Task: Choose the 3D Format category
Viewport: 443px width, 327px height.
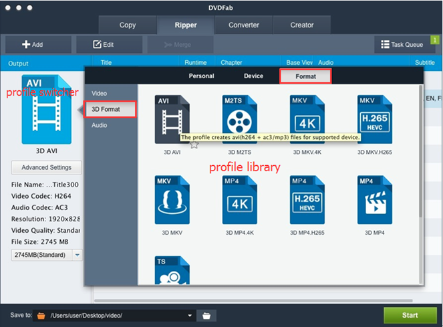Action: [x=110, y=109]
